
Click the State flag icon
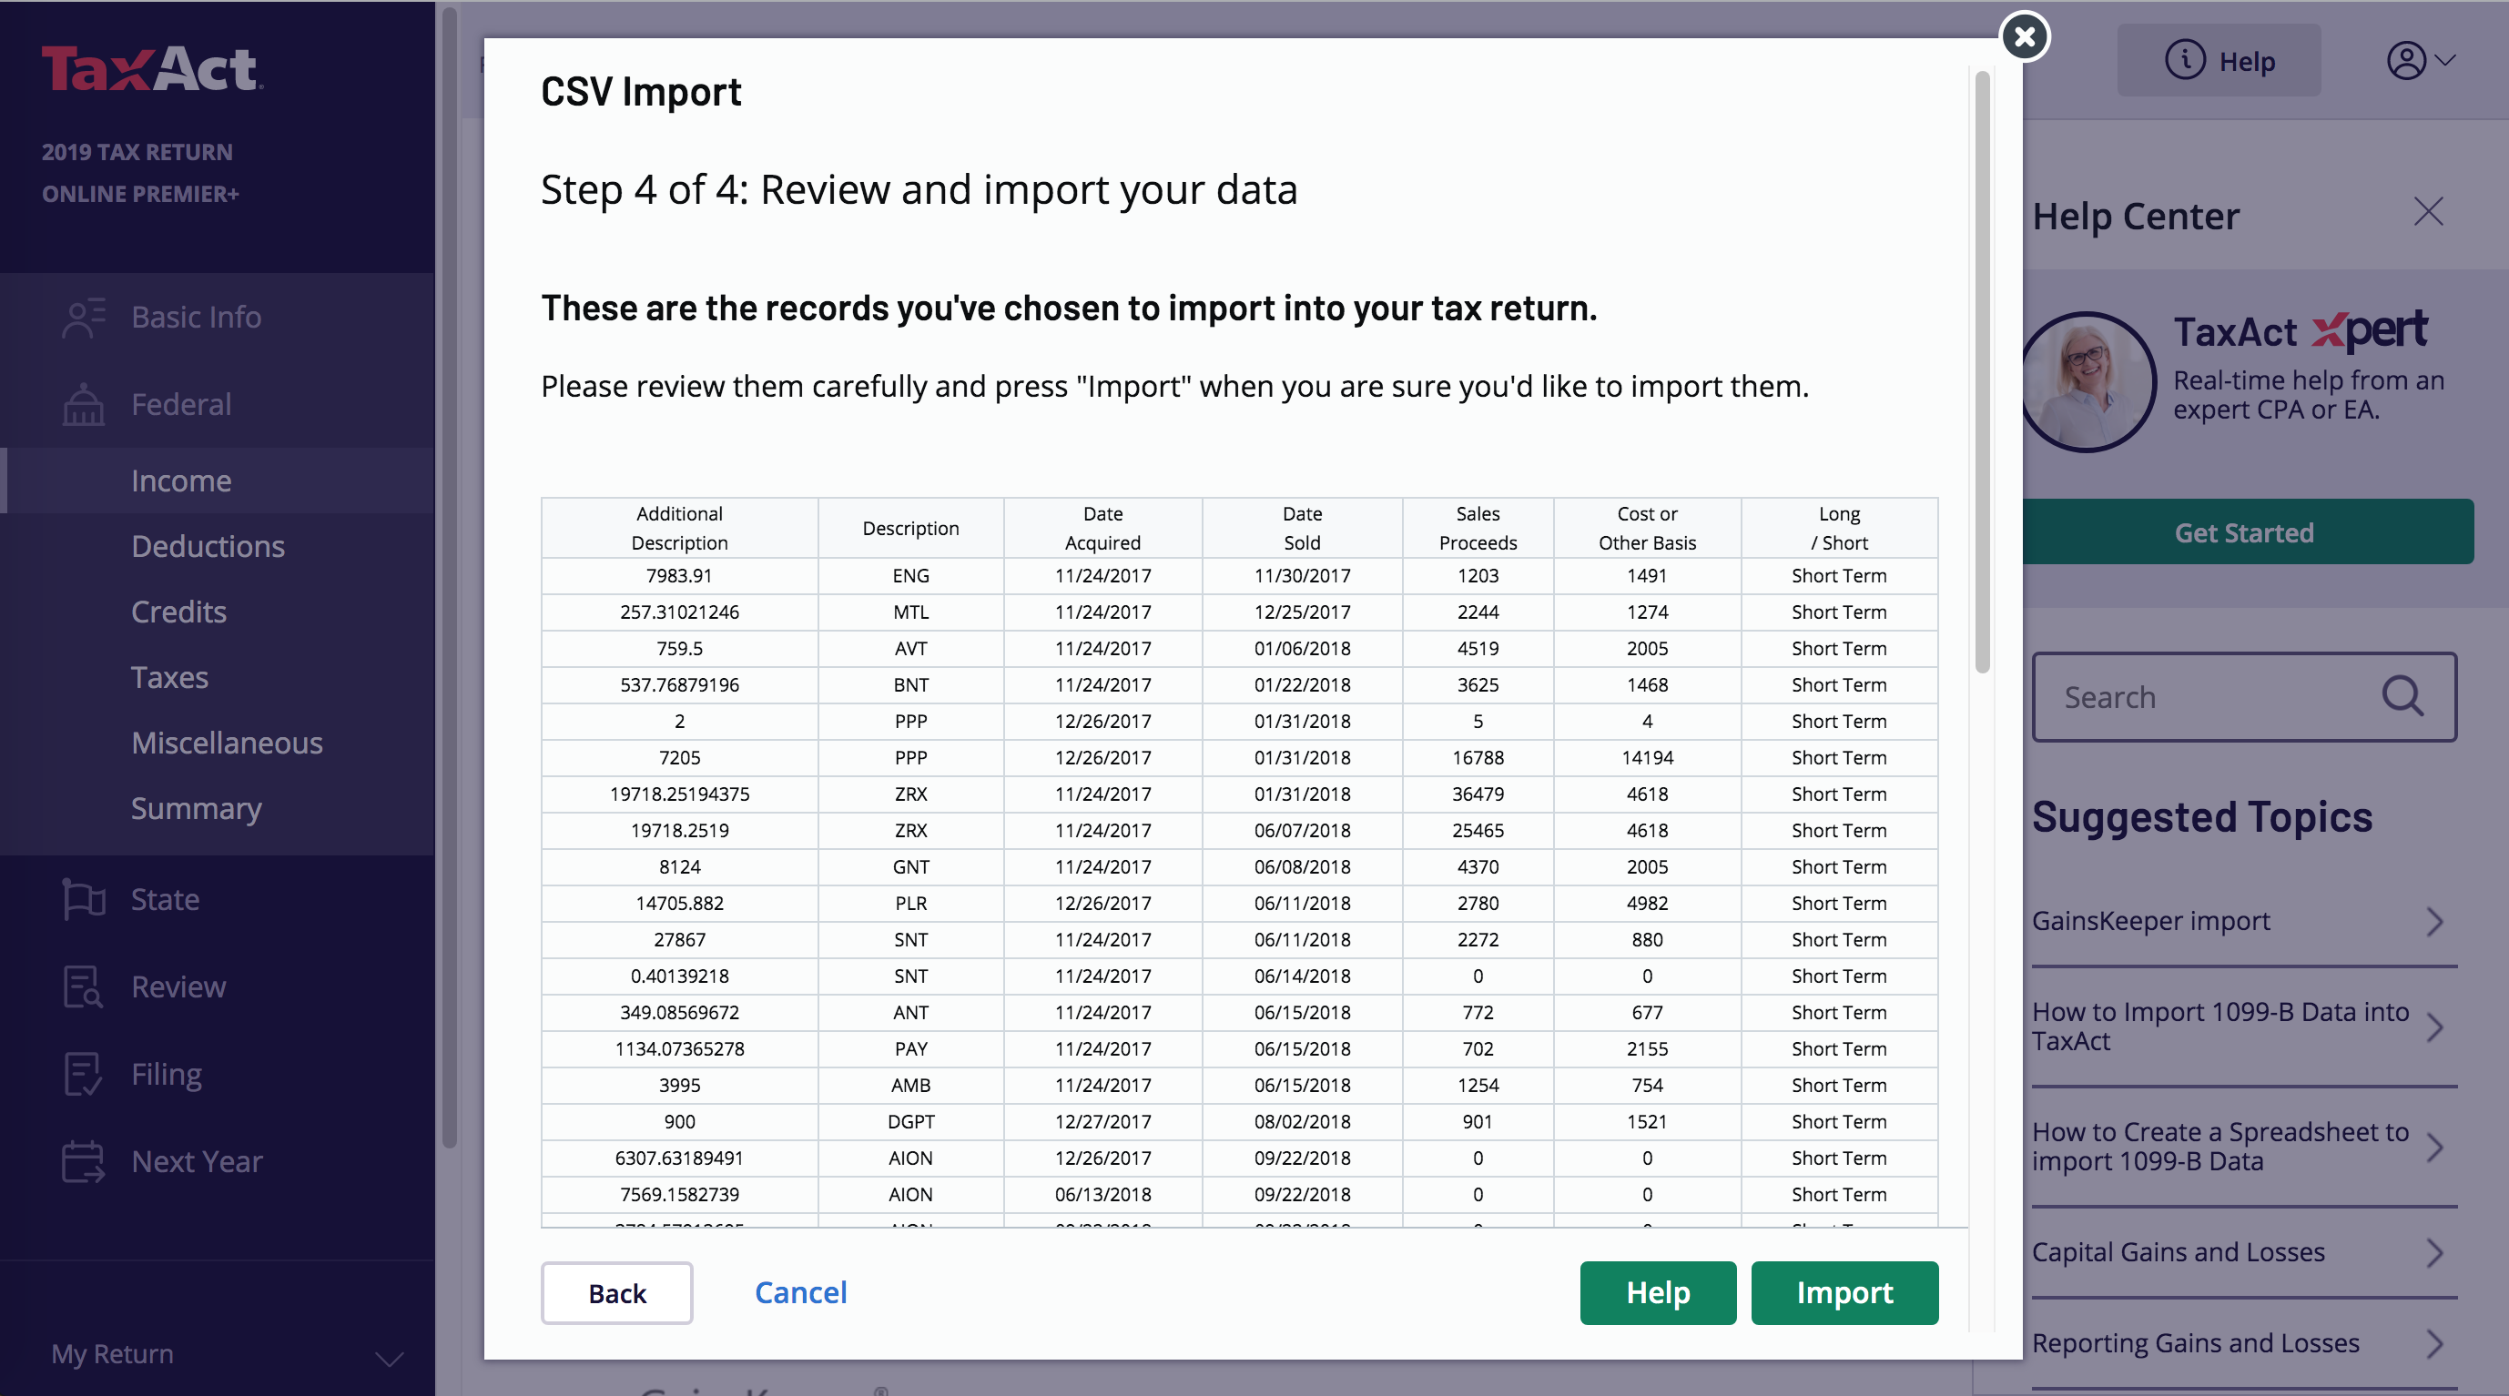(84, 898)
